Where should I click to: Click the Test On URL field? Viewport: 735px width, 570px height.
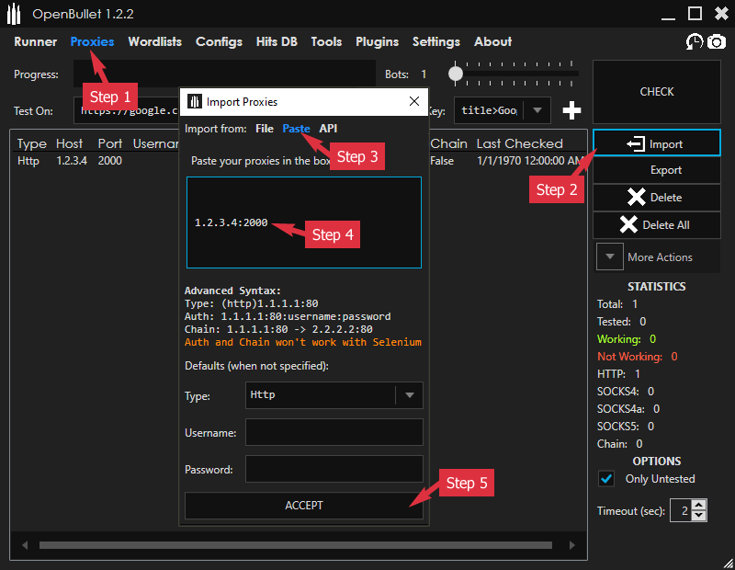(127, 110)
